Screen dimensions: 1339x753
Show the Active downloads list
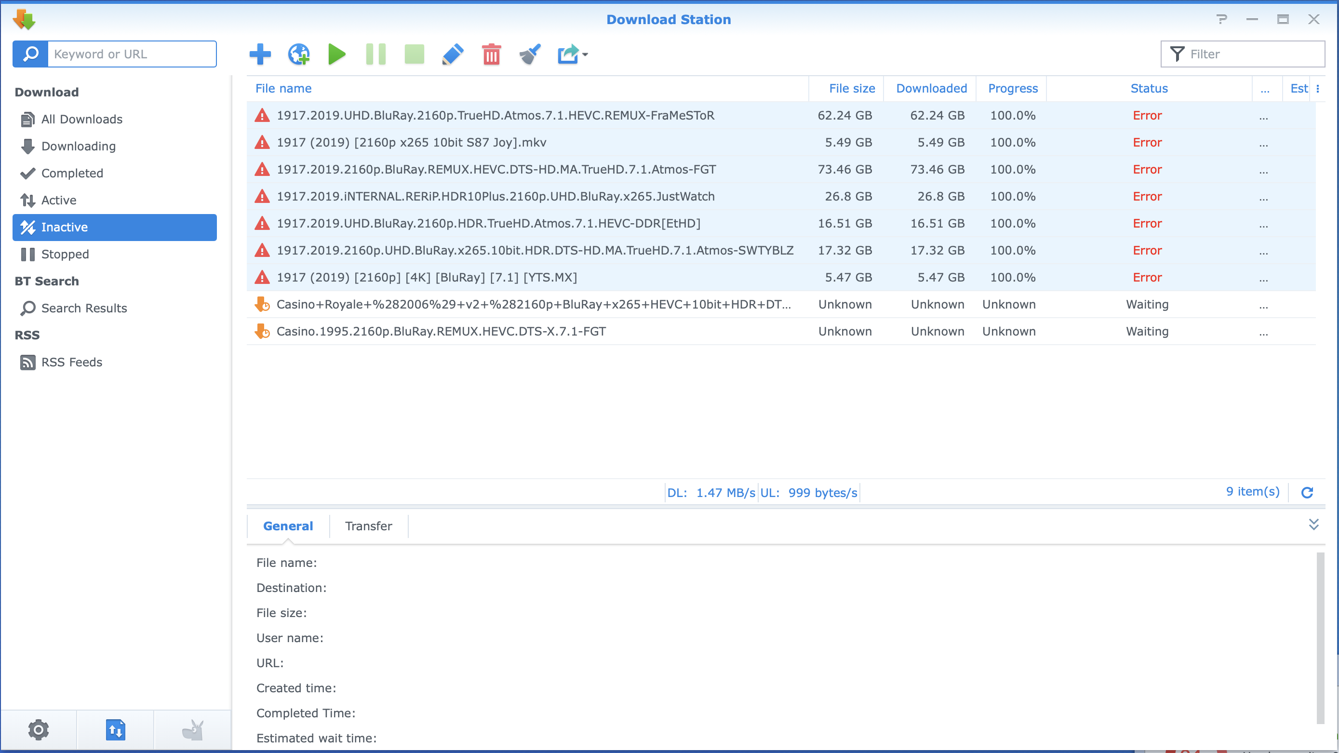click(x=59, y=200)
